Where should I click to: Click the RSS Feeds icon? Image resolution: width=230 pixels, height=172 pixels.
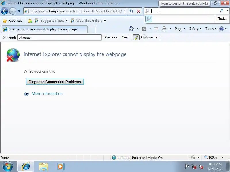144,29
